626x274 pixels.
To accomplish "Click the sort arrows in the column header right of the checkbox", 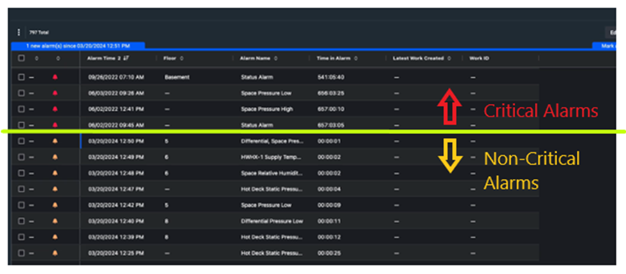I will (37, 58).
